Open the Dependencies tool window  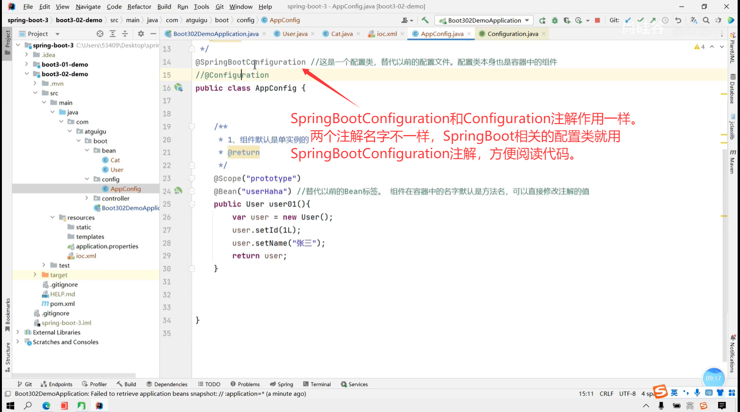(x=167, y=384)
